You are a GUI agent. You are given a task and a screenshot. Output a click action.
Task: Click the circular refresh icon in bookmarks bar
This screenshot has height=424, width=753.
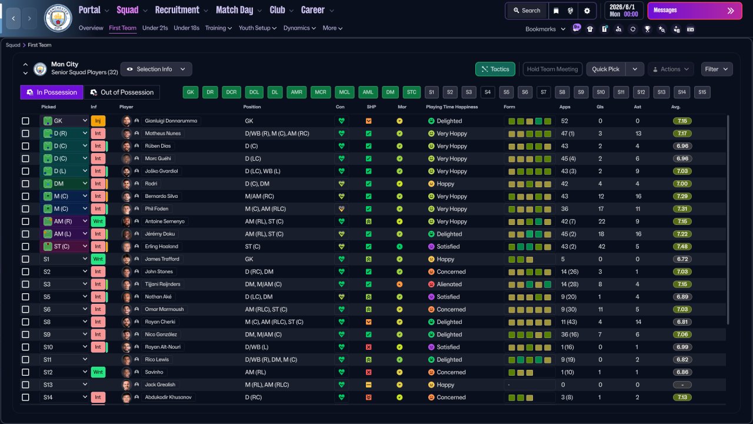633,29
